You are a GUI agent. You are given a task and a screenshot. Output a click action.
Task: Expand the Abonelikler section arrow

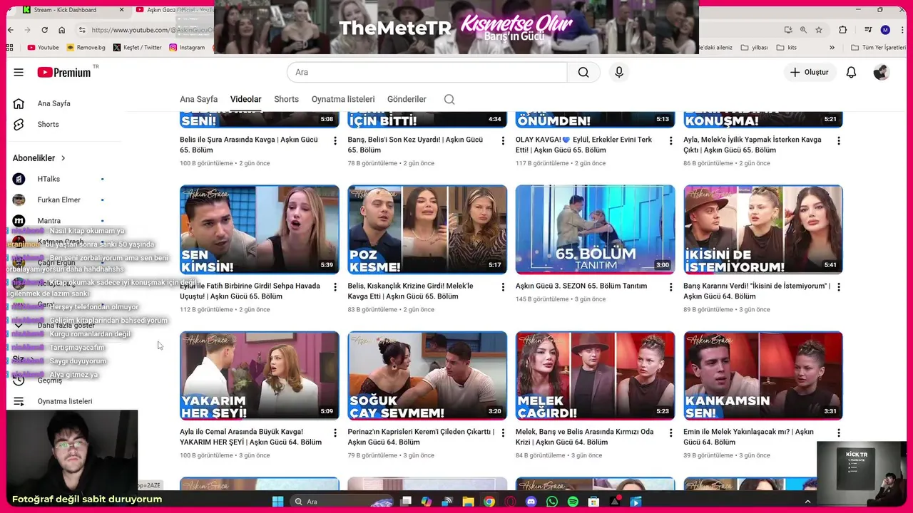(x=63, y=158)
